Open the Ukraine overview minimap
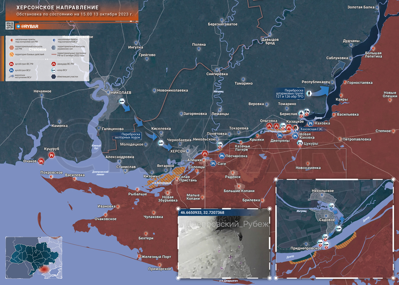The image size is (399, 285). (x=34, y=257)
